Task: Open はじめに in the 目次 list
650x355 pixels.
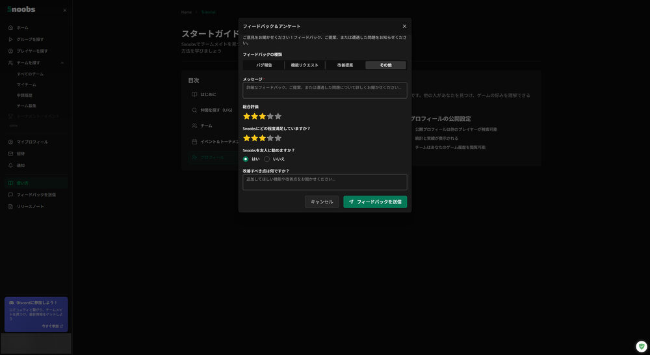Action: pos(208,94)
